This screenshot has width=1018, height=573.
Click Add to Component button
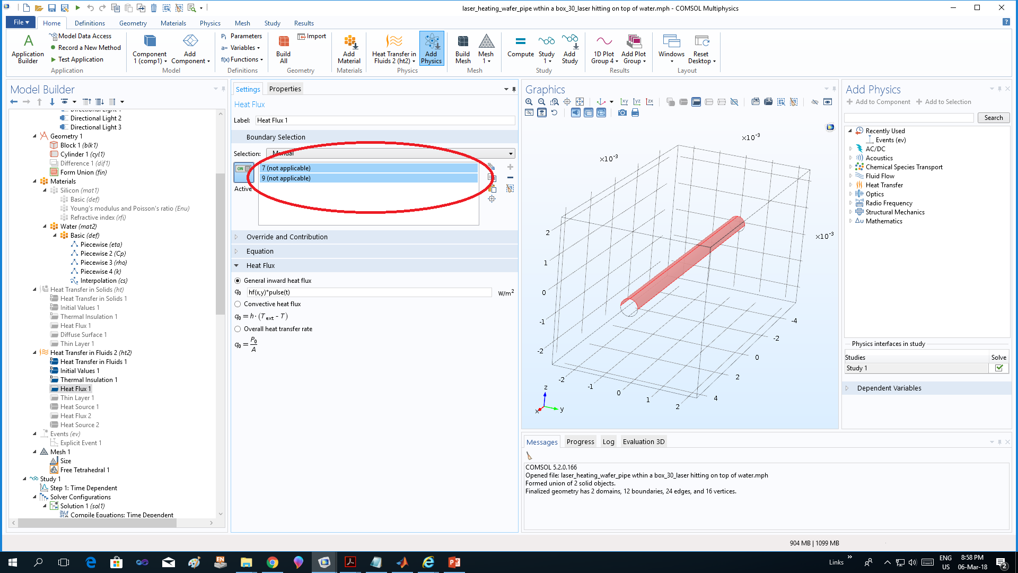(x=878, y=102)
